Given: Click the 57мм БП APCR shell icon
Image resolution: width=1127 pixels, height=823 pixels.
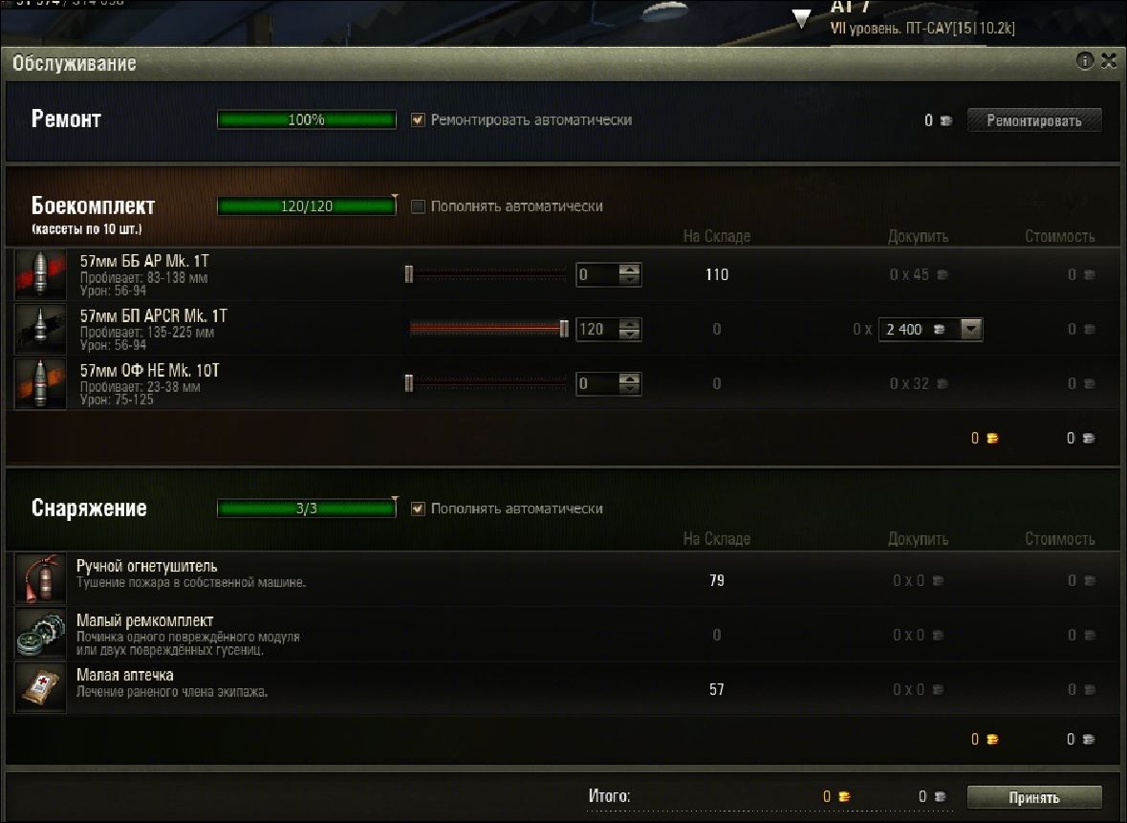Looking at the screenshot, I should coord(40,329).
